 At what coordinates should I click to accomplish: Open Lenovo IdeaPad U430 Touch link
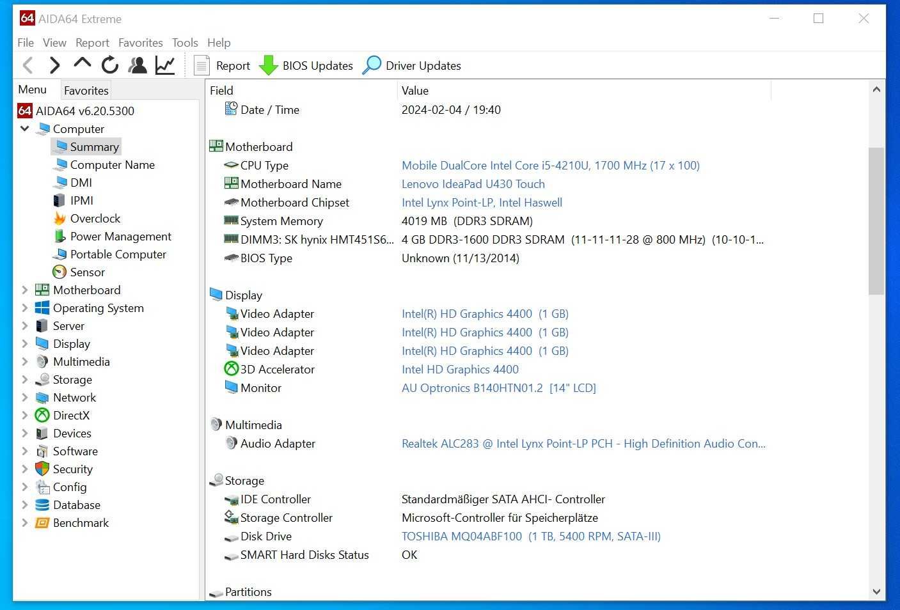pos(473,184)
